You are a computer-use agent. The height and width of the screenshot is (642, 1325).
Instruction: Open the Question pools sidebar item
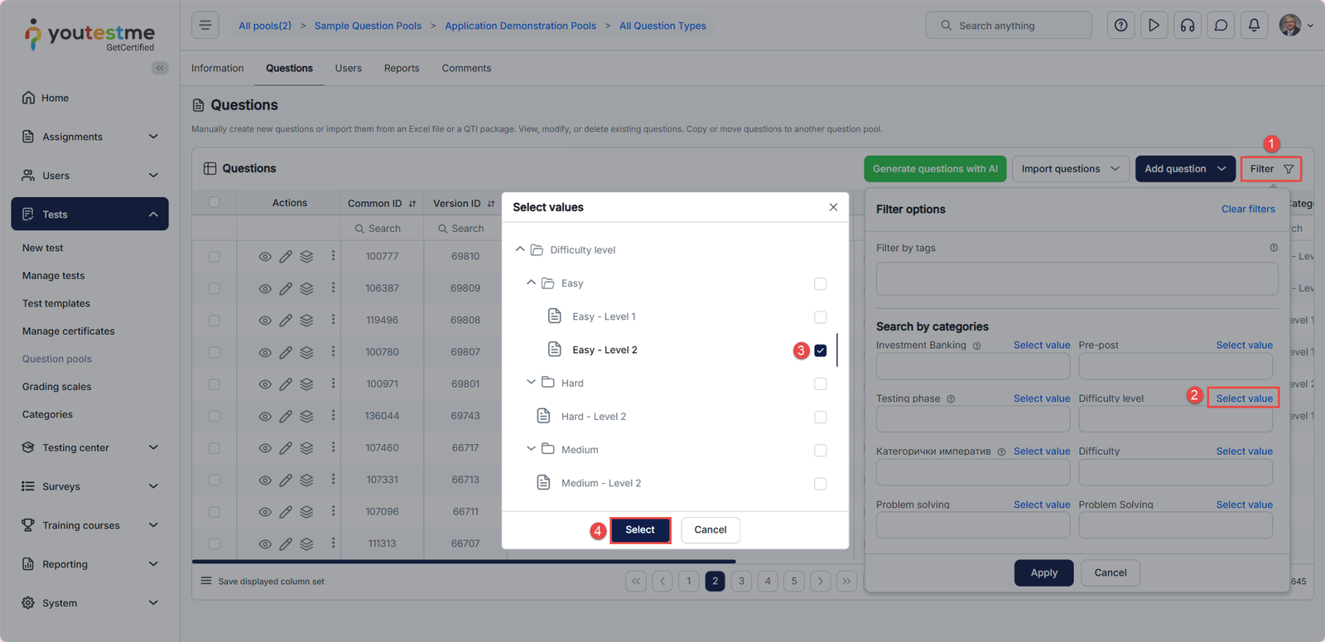click(x=57, y=359)
